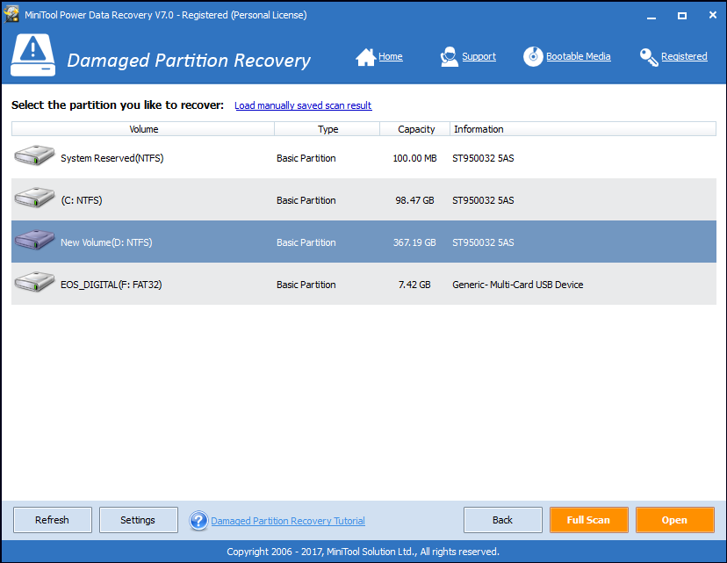Open Damaged Partition Recovery Tutorial link
727x563 pixels.
[x=288, y=521]
